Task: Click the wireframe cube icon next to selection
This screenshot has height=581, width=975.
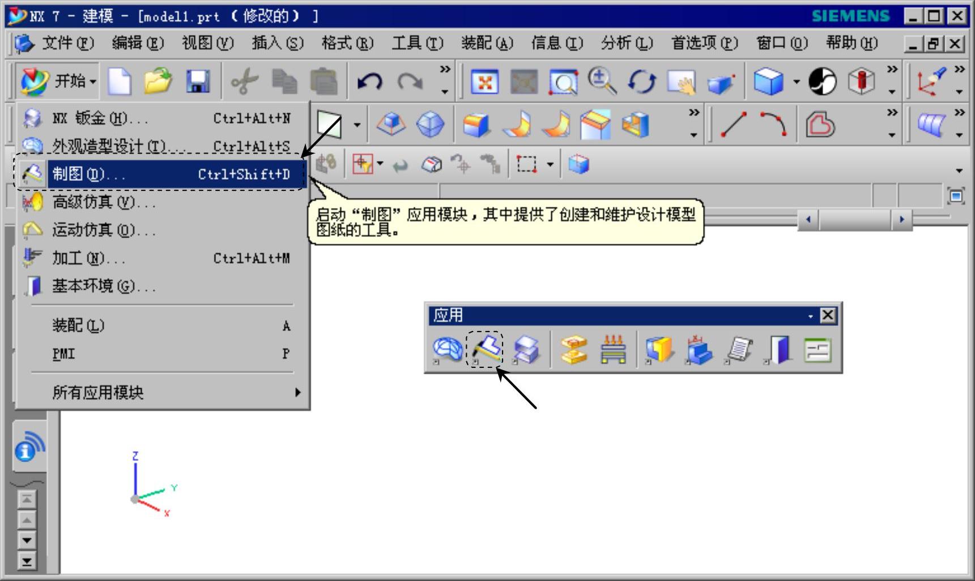Action: point(578,165)
